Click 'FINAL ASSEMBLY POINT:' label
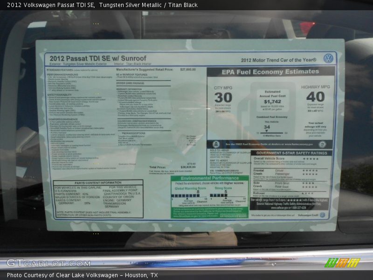 tap(120, 190)
